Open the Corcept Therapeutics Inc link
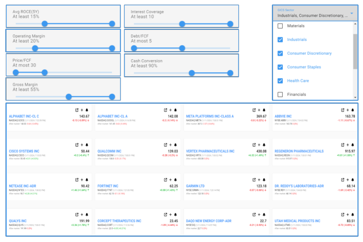363x242 pixels. (119, 221)
